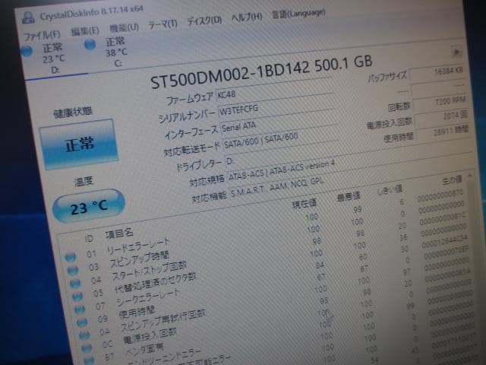Open the ヘルプ(H) menu
Screen dimensions: 486x365
click(x=247, y=17)
